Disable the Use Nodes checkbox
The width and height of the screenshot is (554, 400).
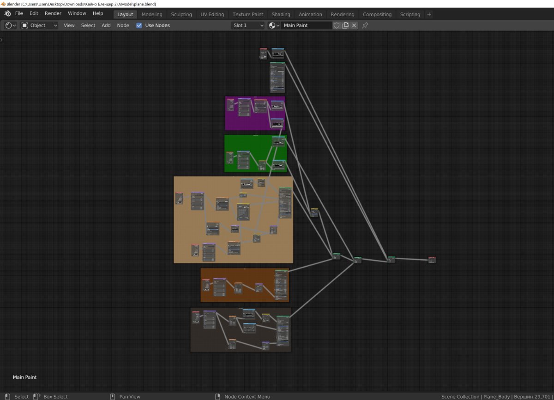pyautogui.click(x=139, y=25)
